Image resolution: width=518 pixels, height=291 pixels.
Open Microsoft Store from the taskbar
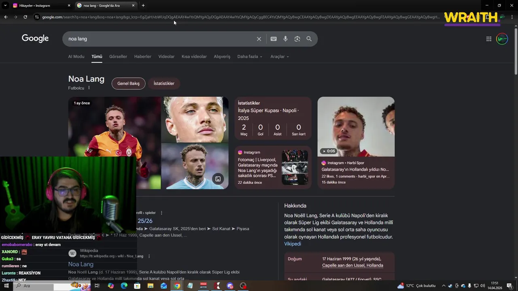point(137,286)
